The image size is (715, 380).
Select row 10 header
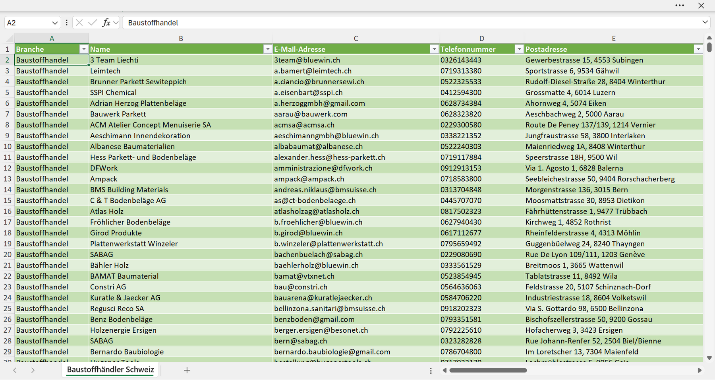click(7, 146)
